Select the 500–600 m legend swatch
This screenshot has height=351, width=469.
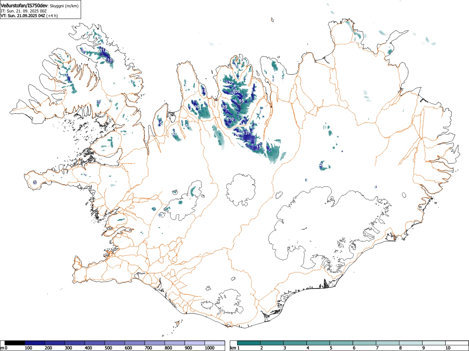pyautogui.click(x=115, y=343)
